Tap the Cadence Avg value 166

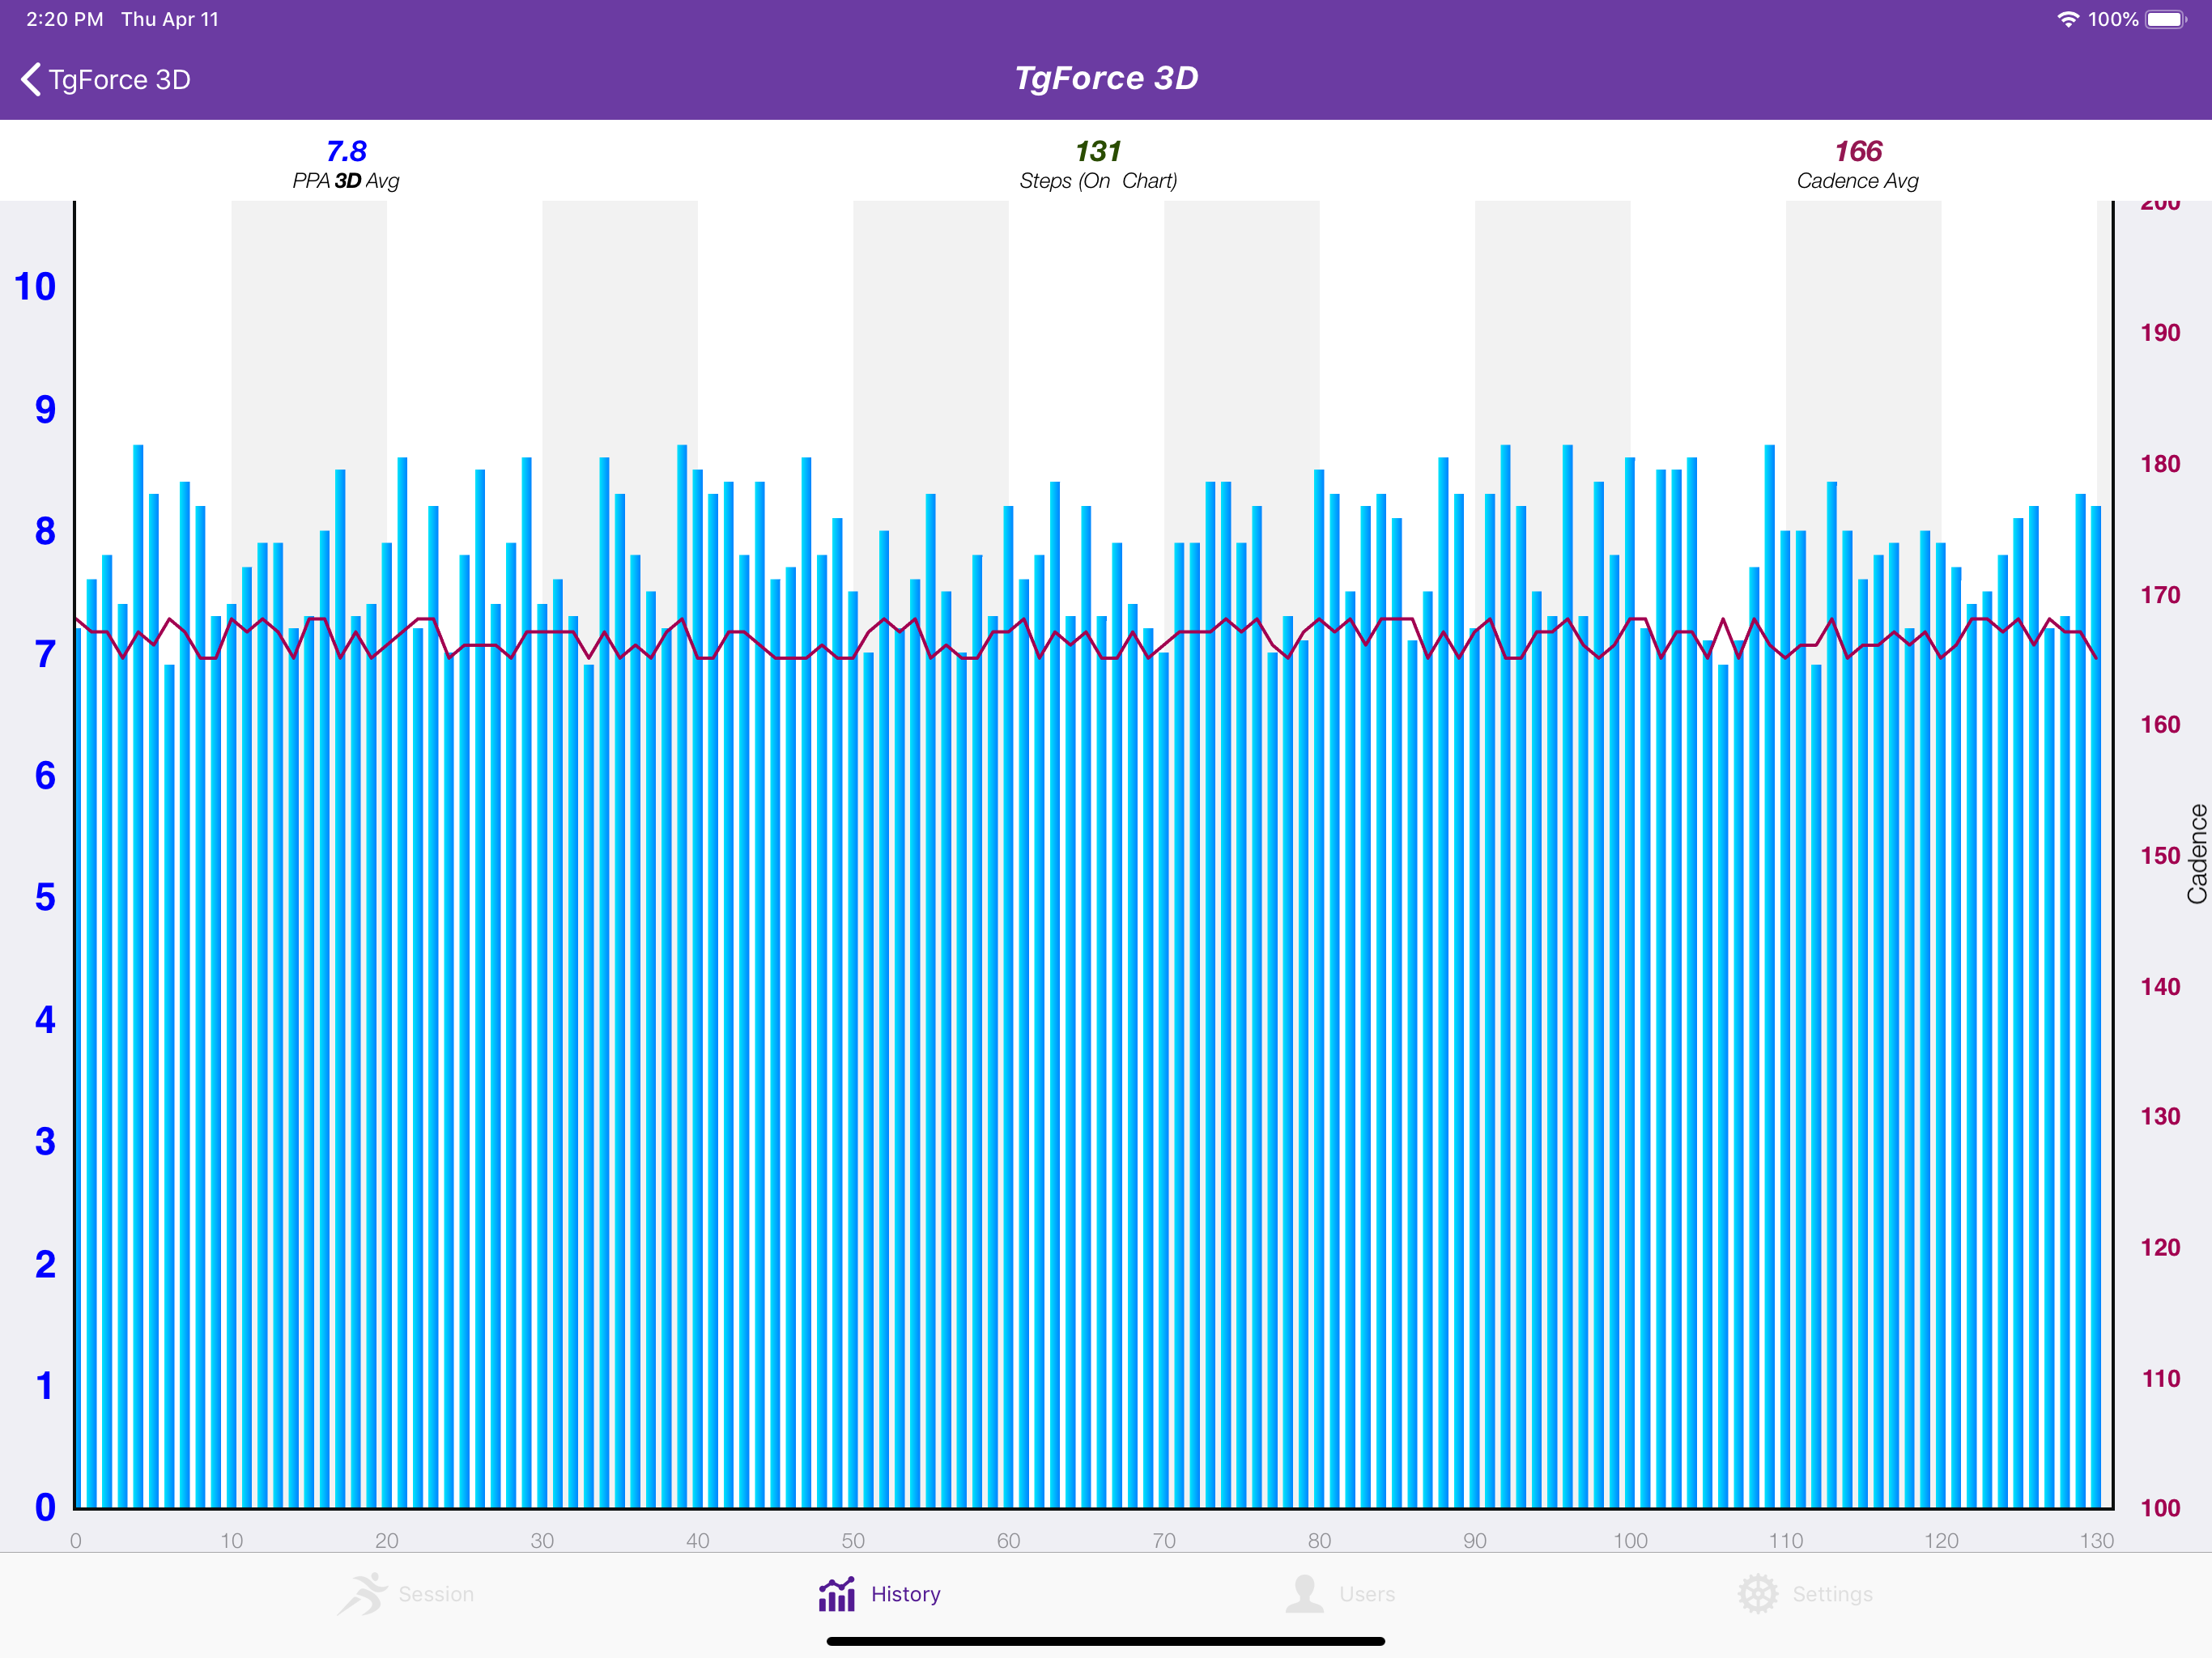(x=1858, y=151)
